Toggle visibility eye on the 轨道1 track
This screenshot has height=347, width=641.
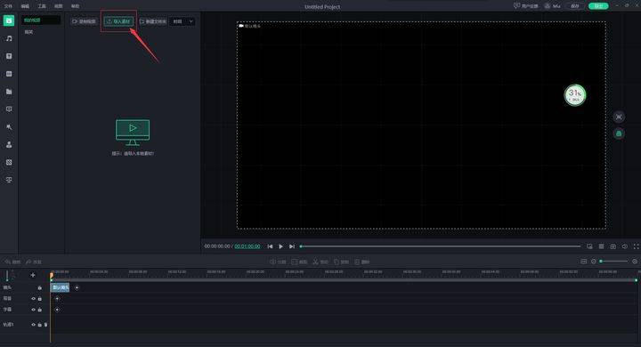click(x=33, y=325)
